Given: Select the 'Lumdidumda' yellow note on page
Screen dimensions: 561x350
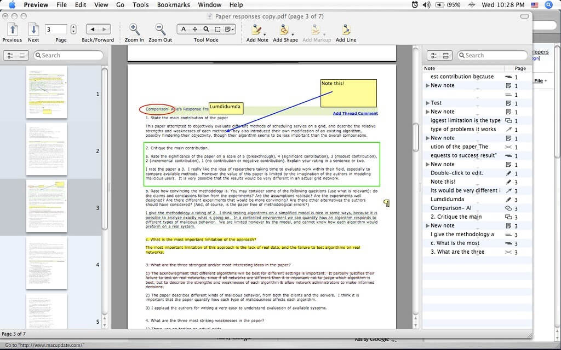Looking at the screenshot, I should [226, 108].
